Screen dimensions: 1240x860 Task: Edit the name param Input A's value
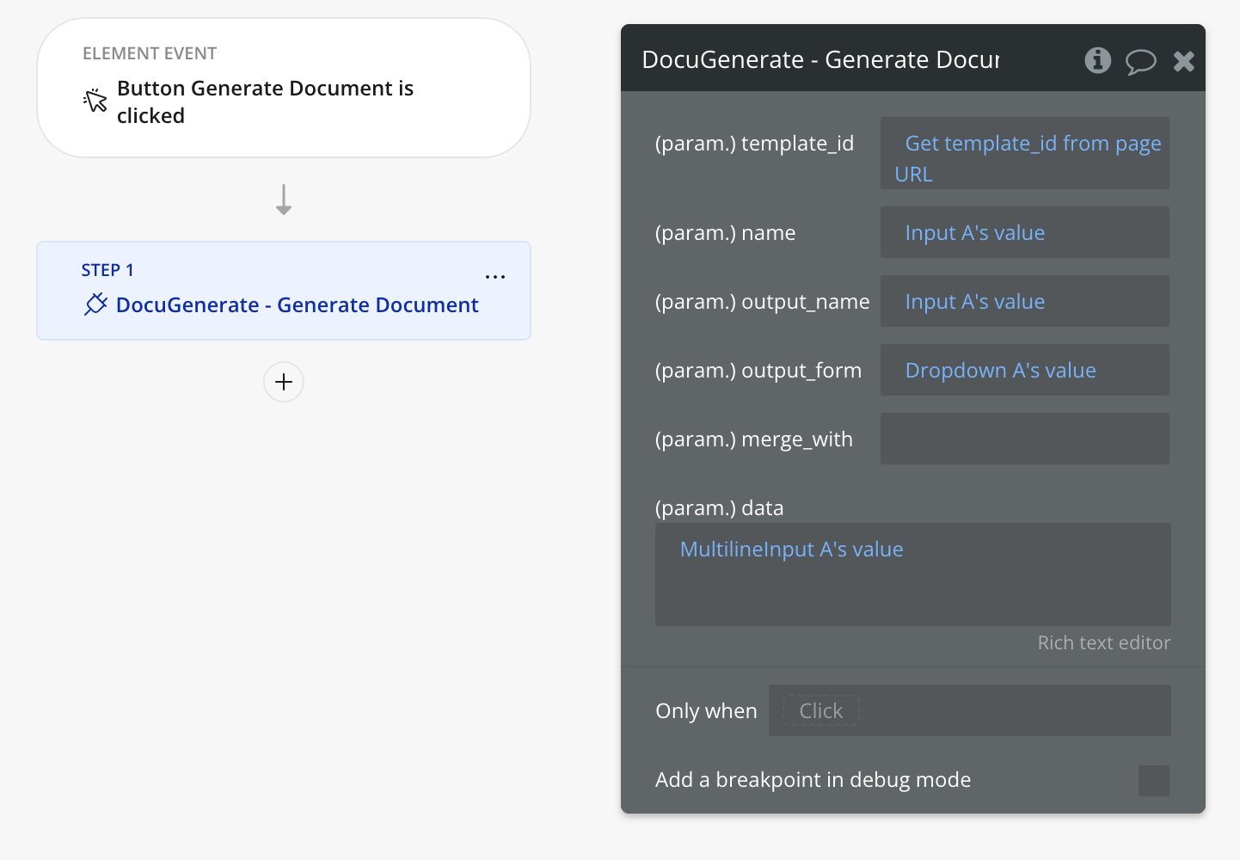click(1025, 232)
